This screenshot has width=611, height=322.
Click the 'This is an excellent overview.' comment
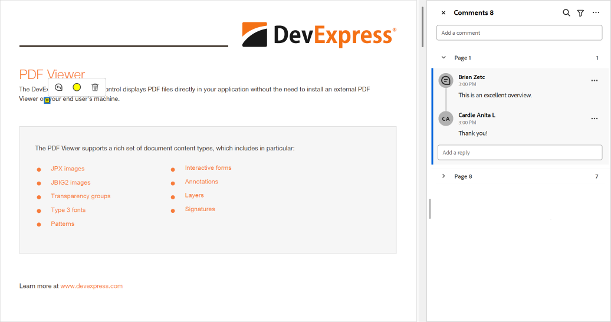(495, 95)
